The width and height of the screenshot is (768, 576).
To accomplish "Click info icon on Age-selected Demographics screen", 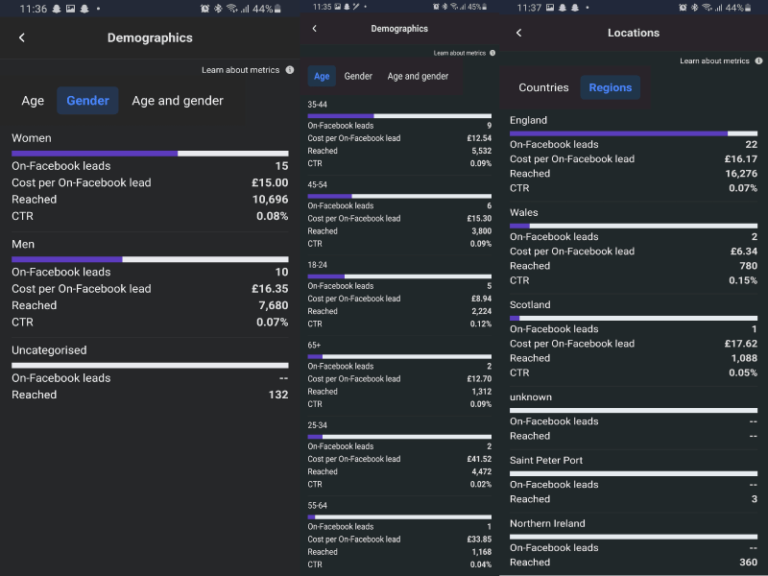I will [x=492, y=54].
